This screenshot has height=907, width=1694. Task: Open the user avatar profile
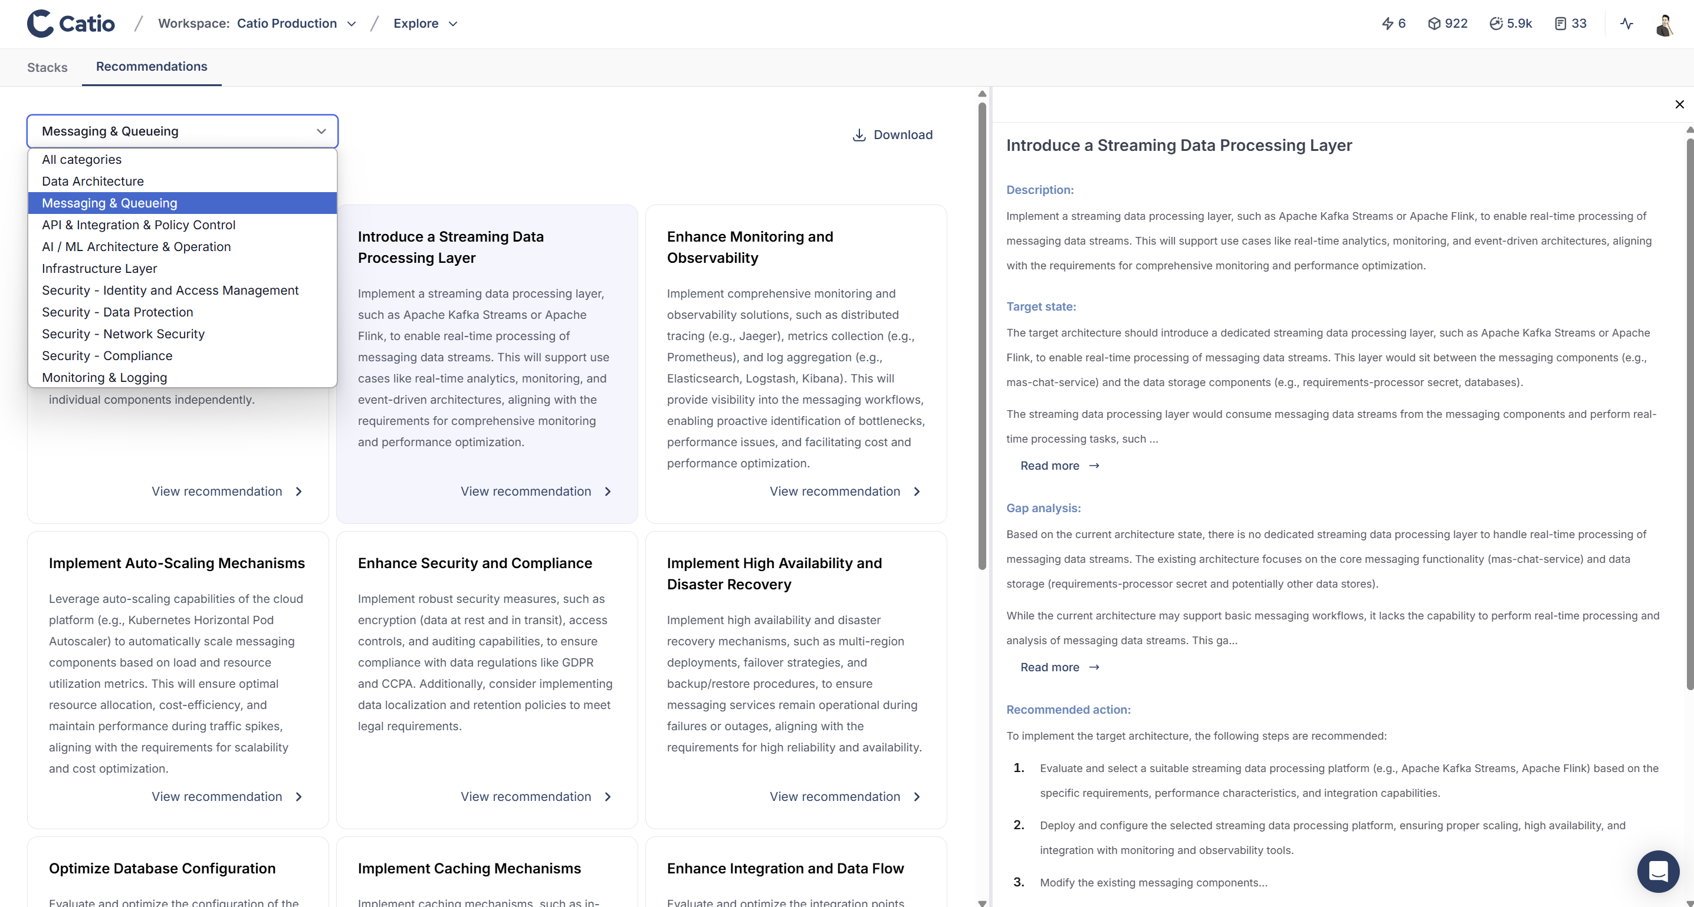1664,25
